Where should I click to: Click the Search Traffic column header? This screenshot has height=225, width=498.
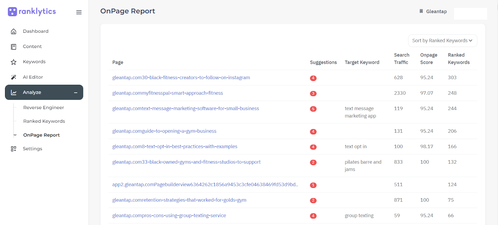[x=402, y=59]
